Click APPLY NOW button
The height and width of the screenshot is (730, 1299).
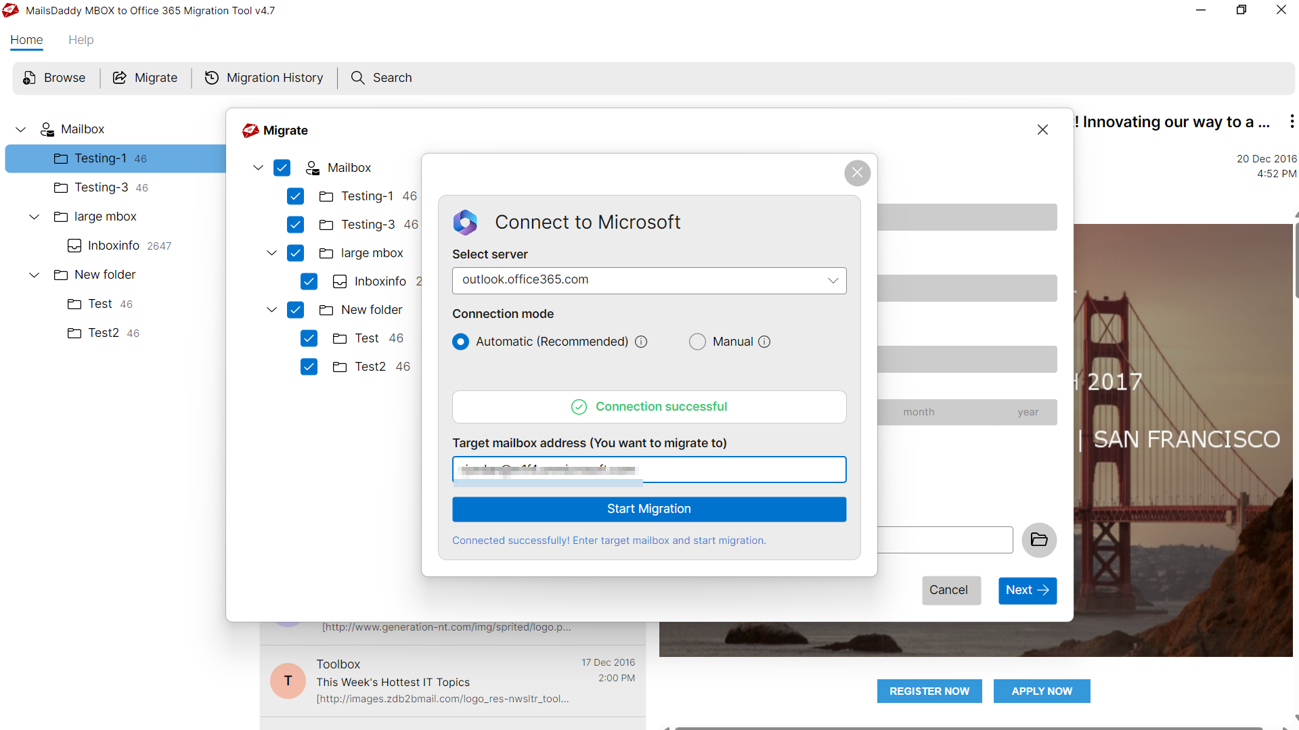(x=1042, y=691)
